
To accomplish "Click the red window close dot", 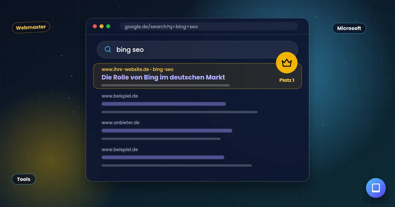I will pyautogui.click(x=95, y=26).
